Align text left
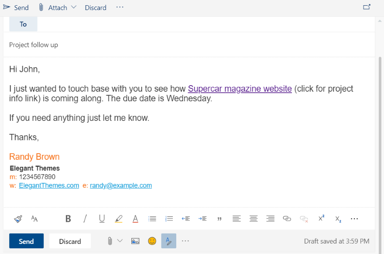 [237, 219]
